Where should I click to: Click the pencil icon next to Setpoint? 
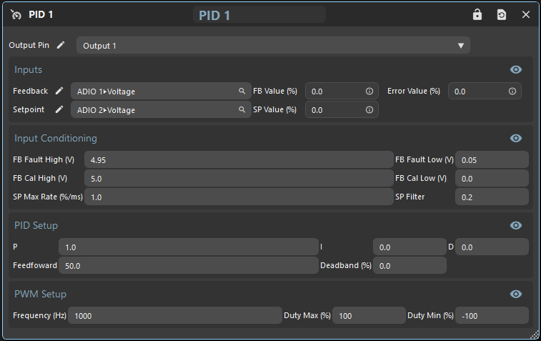click(x=59, y=109)
